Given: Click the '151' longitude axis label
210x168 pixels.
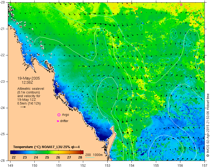Looking at the screenshot, I should tap(59, 166).
